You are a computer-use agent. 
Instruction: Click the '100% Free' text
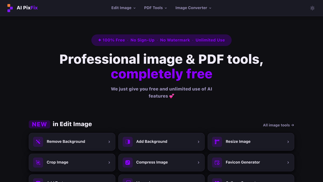click(113, 40)
